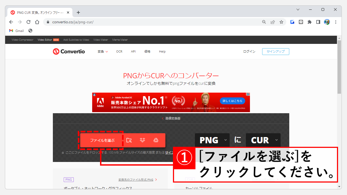Bookmark this page with the star icon
Viewport: 347px width, 195px height.
coord(281,22)
